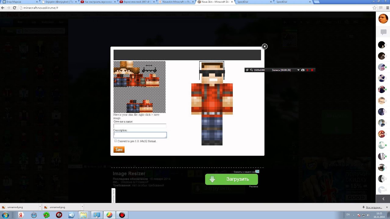This screenshot has height=219, width=390.
Task: Open the Chrome taskbar icon
Action: [x=109, y=215]
